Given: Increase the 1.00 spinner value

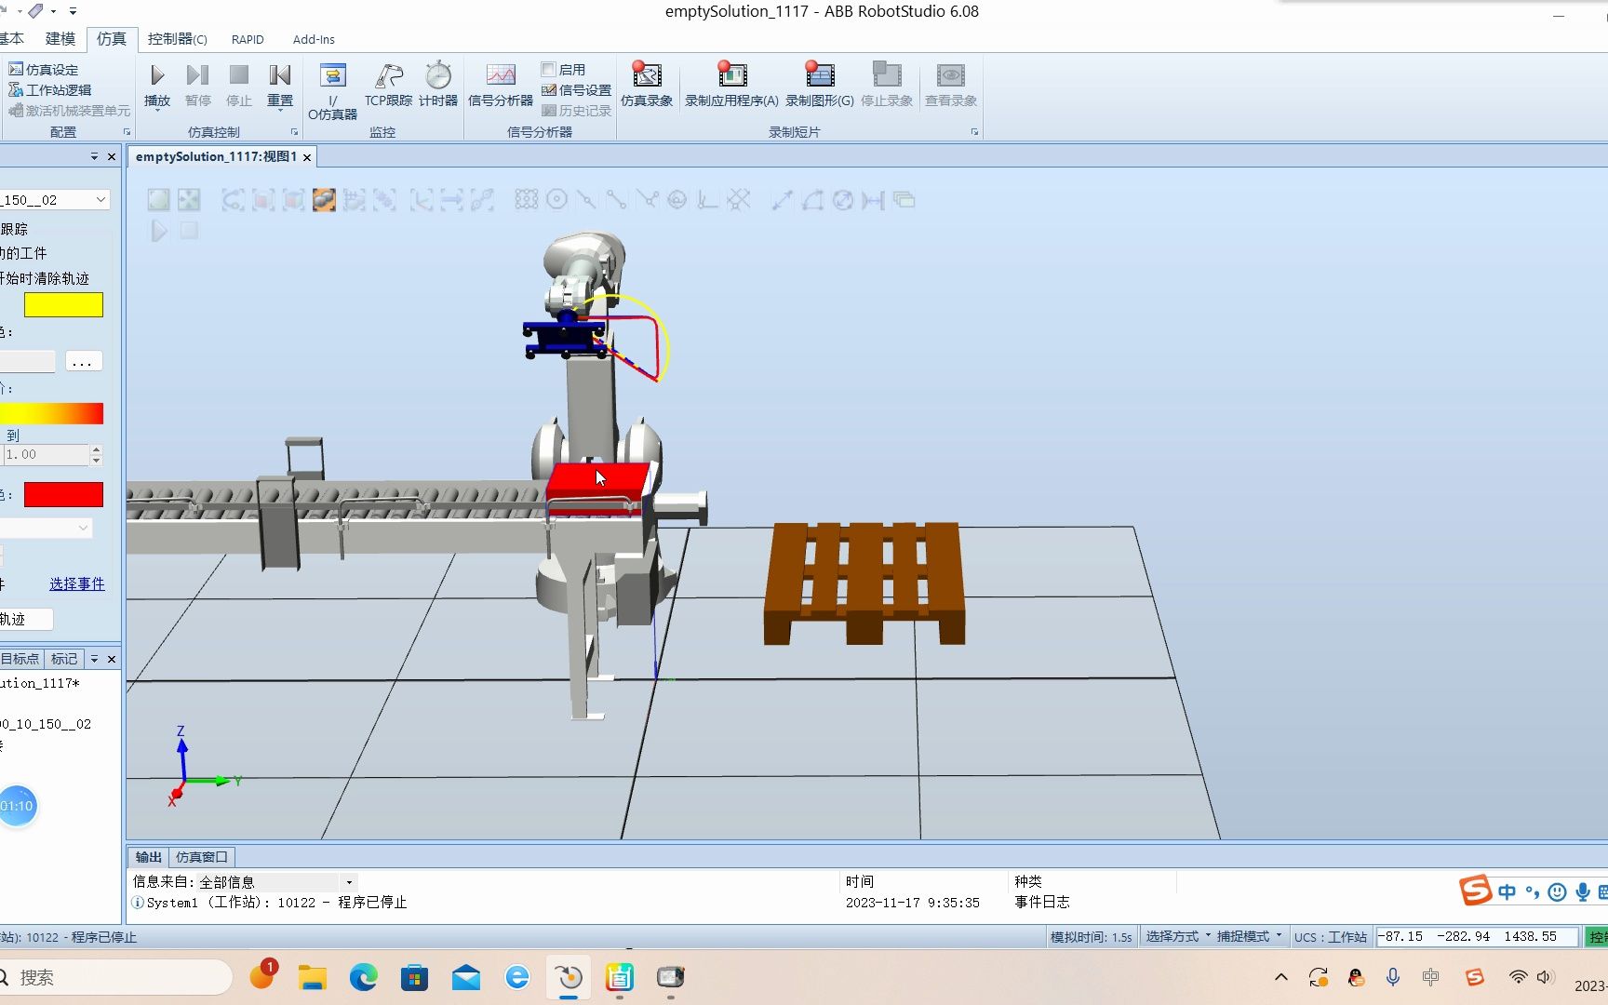Looking at the screenshot, I should point(96,449).
